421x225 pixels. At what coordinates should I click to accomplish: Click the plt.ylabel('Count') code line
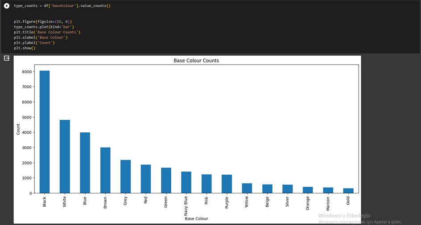(34, 43)
